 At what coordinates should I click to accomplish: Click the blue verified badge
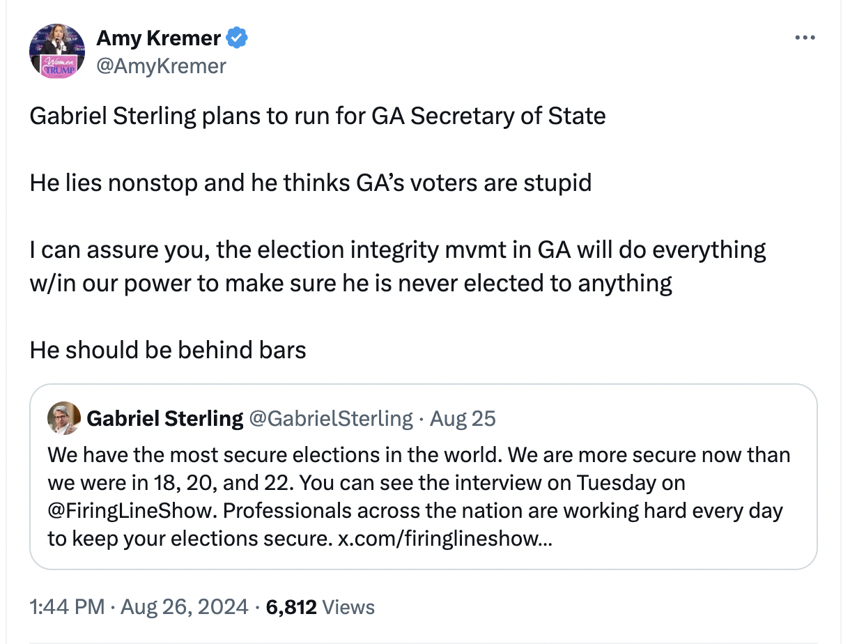238,38
